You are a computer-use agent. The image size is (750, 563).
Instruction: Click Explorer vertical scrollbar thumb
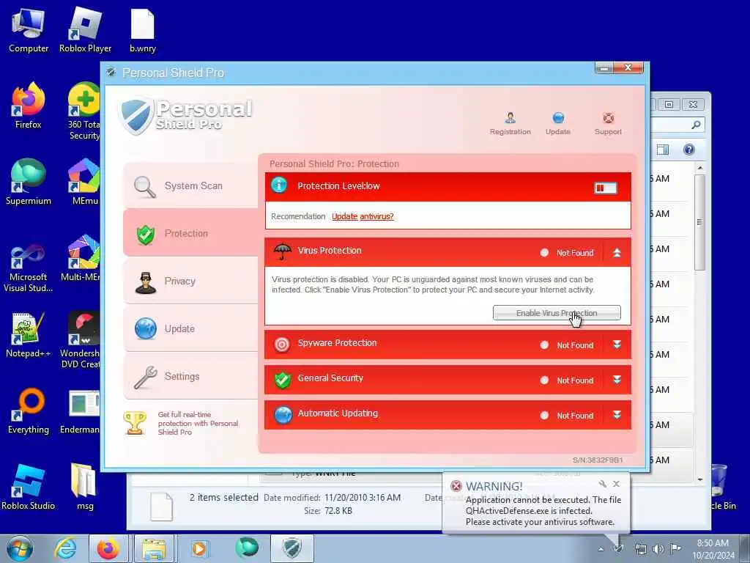pyautogui.click(x=699, y=221)
